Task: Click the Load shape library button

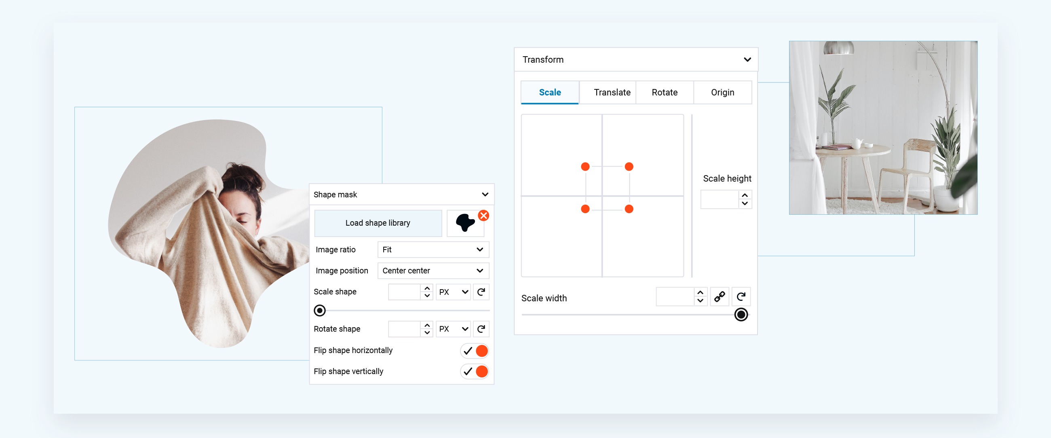Action: [x=378, y=223]
